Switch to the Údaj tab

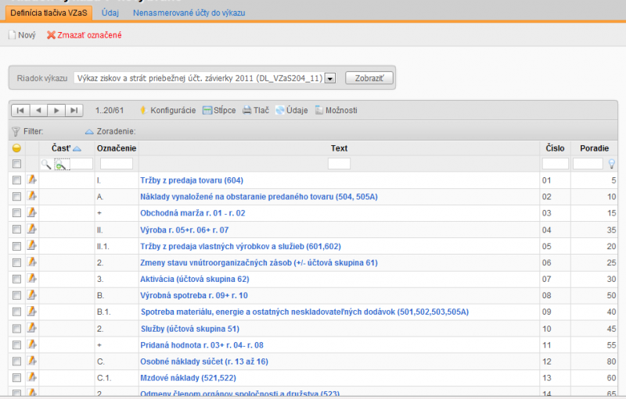pyautogui.click(x=110, y=12)
